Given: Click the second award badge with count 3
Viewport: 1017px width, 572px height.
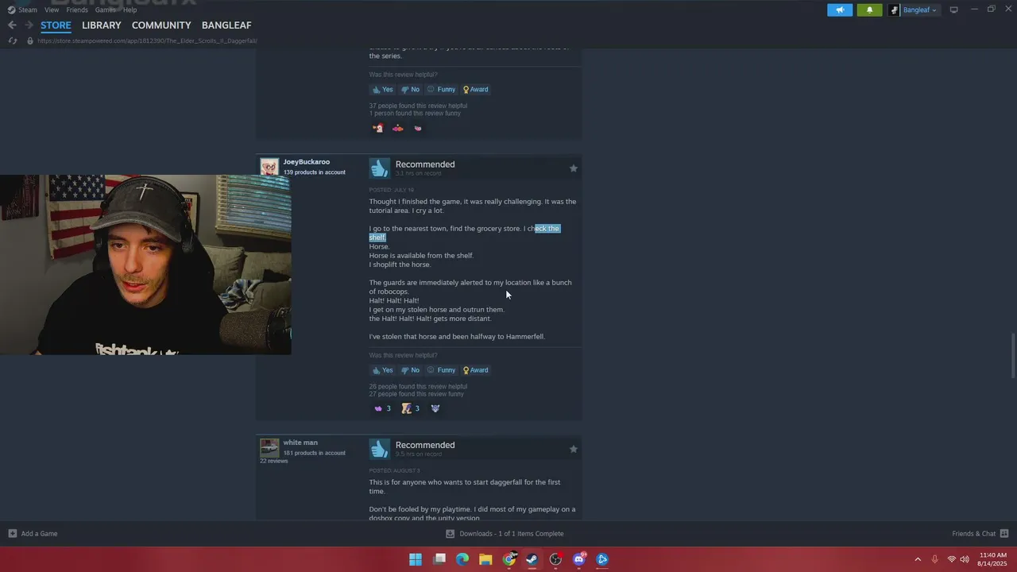Looking at the screenshot, I should pos(411,408).
